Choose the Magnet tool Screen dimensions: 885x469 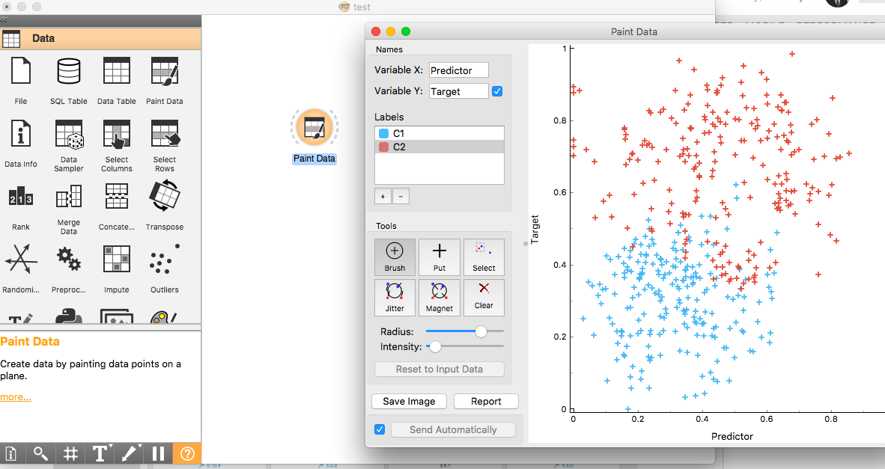click(x=439, y=298)
